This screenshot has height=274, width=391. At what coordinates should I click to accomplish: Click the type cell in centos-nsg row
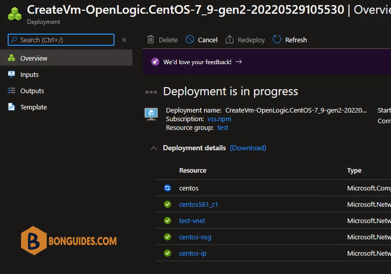(x=369, y=237)
